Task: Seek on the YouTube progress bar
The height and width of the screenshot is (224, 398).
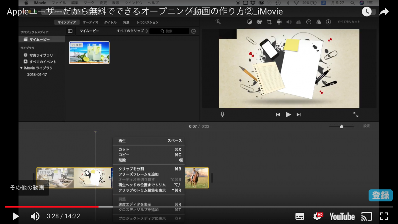Action: coord(199,207)
